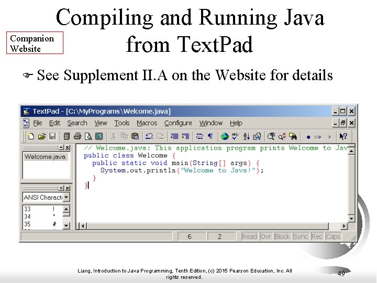Image resolution: width=377 pixels, height=283 pixels.
Task: Click the Sync status bar indicator
Action: point(301,236)
